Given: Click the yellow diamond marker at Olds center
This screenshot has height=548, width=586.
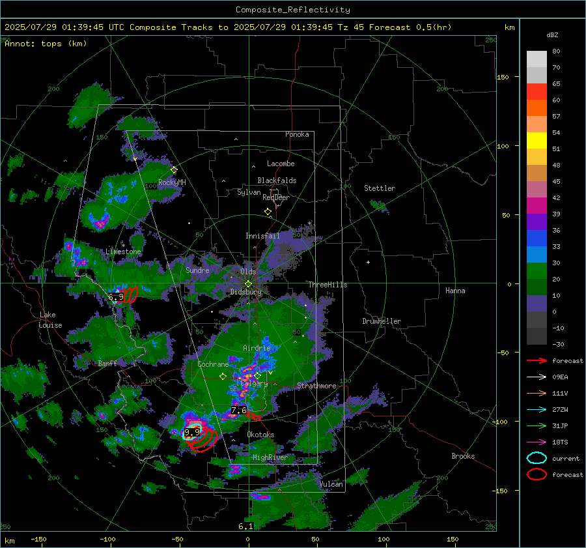Looking at the screenshot, I should pyautogui.click(x=248, y=284).
